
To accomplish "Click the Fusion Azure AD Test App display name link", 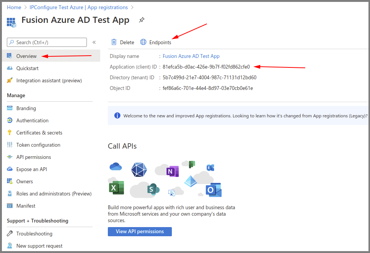I will coord(191,56).
